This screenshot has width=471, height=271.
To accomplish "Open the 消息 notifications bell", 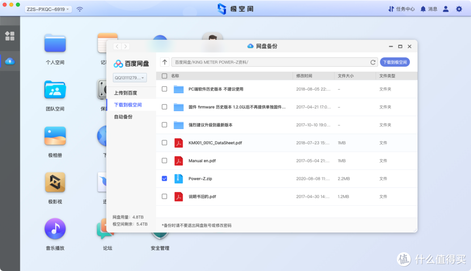I will pyautogui.click(x=428, y=9).
